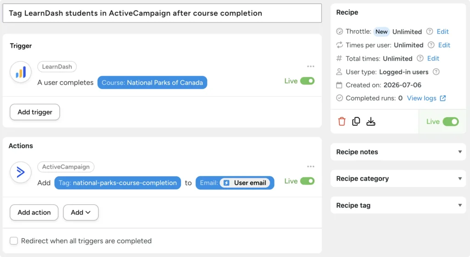Expand the Recipe tag panel

tap(398, 205)
